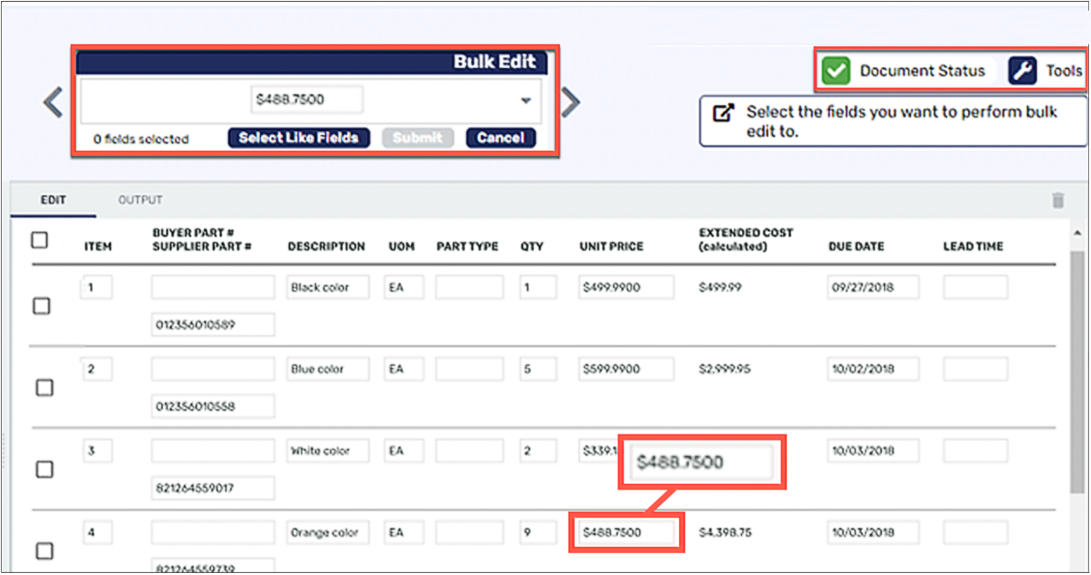Image resolution: width=1091 pixels, height=575 pixels.
Task: Click the green Document Status checkmark icon
Action: 836,71
